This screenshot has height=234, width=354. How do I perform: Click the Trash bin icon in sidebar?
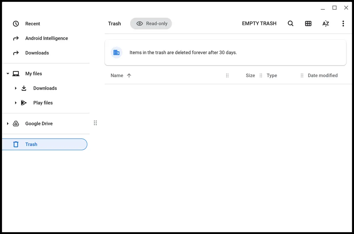(16, 144)
